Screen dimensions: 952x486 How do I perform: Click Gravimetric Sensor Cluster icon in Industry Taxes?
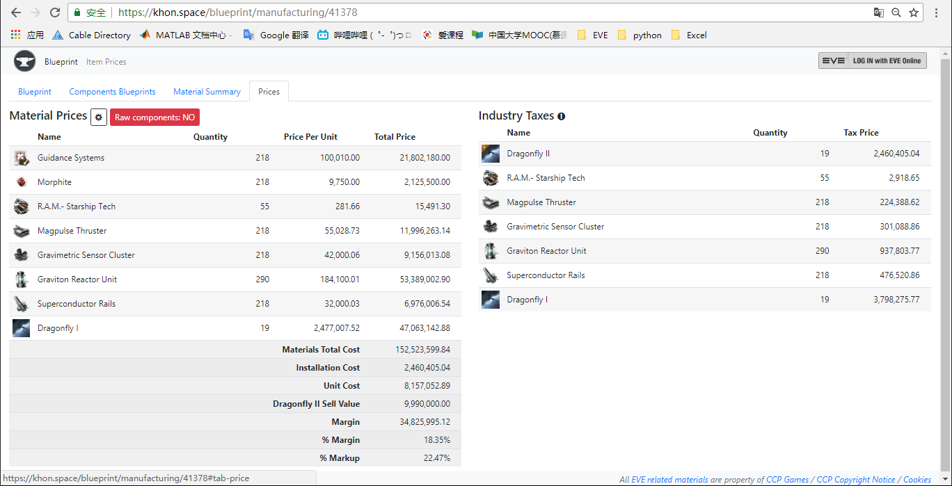491,227
